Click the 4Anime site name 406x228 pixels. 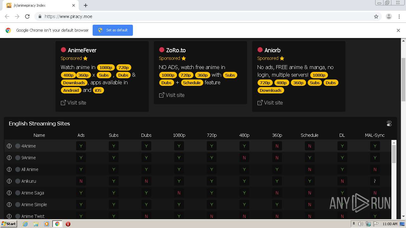tap(29, 146)
